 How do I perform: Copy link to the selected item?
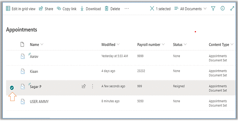click(x=67, y=9)
